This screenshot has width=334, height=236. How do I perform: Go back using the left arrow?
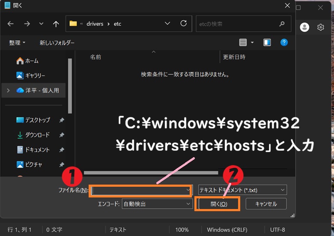10,24
